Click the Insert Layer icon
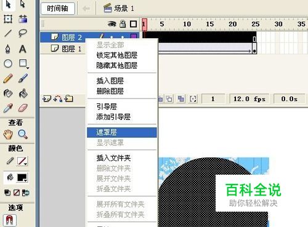The width and height of the screenshot is (308, 227). click(x=47, y=99)
